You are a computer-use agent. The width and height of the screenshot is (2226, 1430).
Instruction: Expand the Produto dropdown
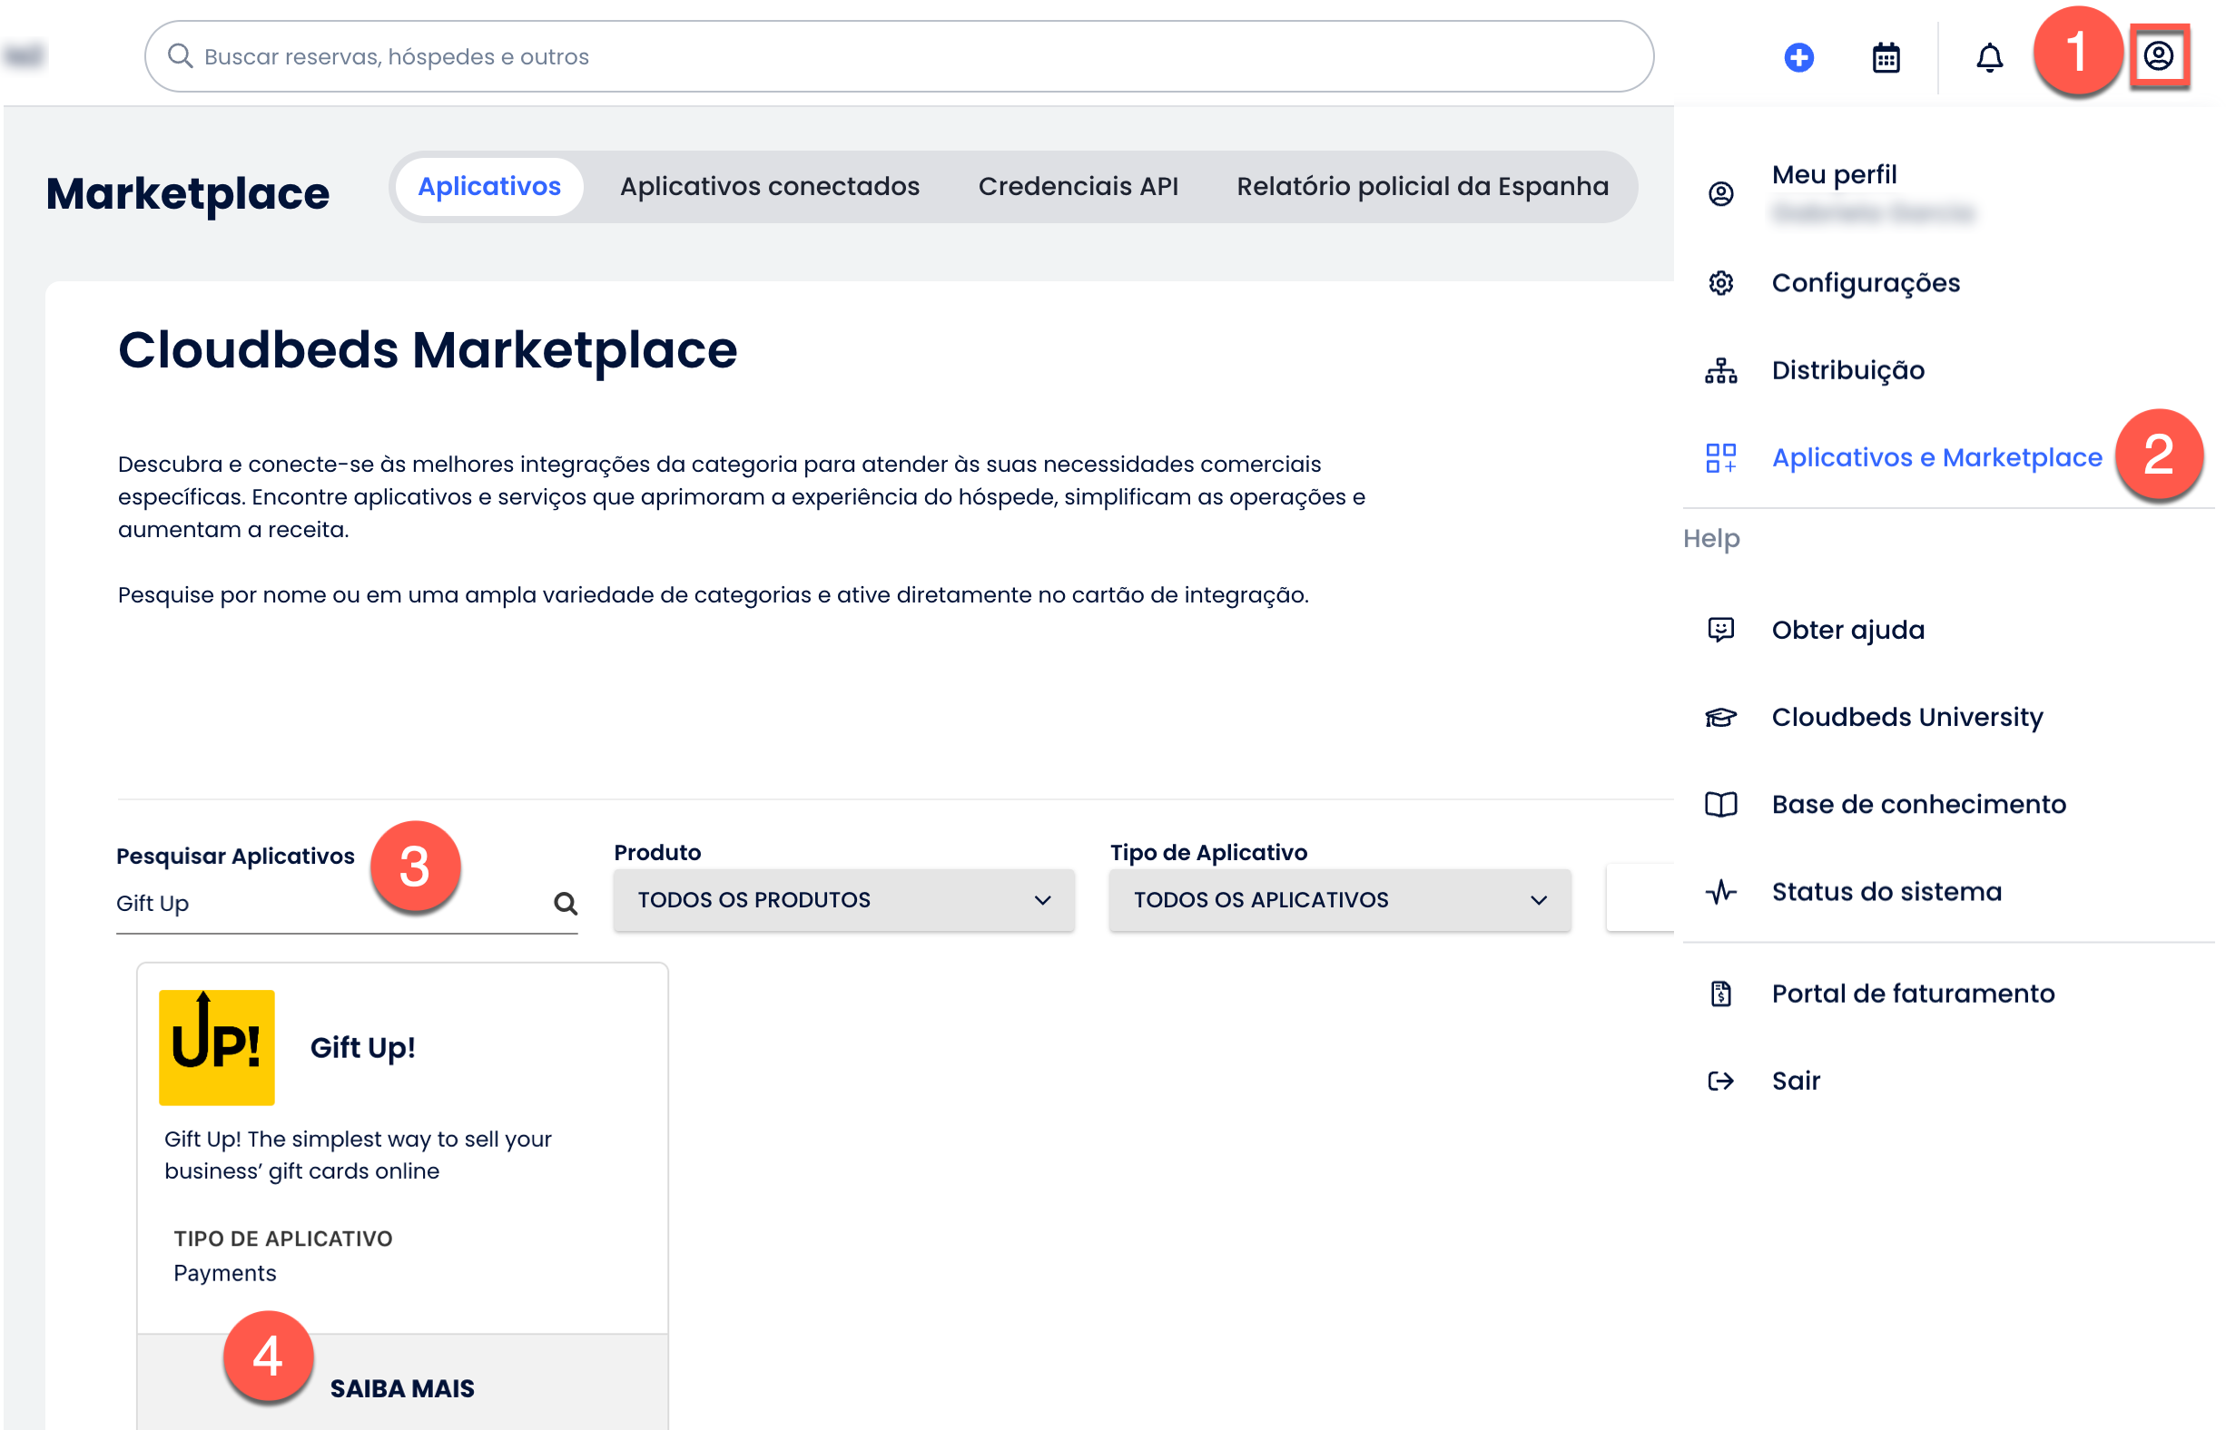pos(842,900)
